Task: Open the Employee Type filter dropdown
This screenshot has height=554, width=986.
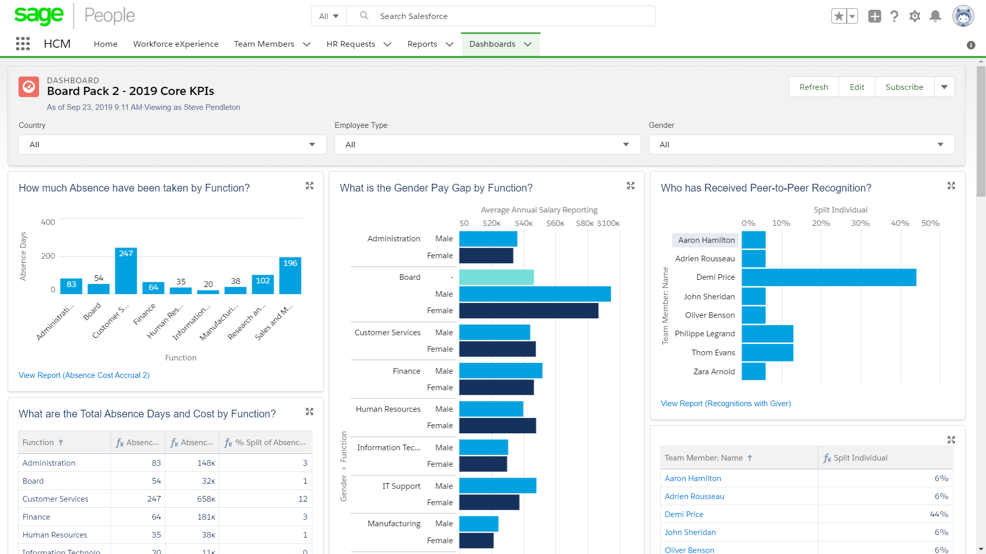Action: tap(487, 145)
